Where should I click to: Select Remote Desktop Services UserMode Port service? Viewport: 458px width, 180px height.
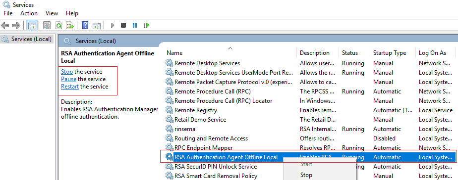[x=310, y=73]
